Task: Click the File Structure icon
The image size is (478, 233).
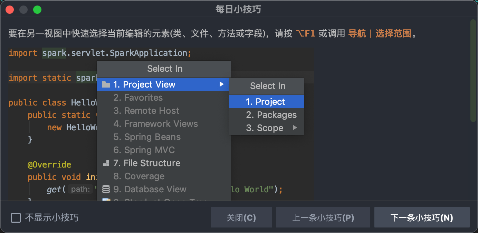Action: tap(106, 163)
